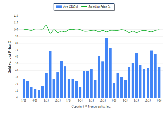The image size is (168, 113).
Task: Click the 3/23 x-axis label
Action: pyautogui.click(x=24, y=100)
